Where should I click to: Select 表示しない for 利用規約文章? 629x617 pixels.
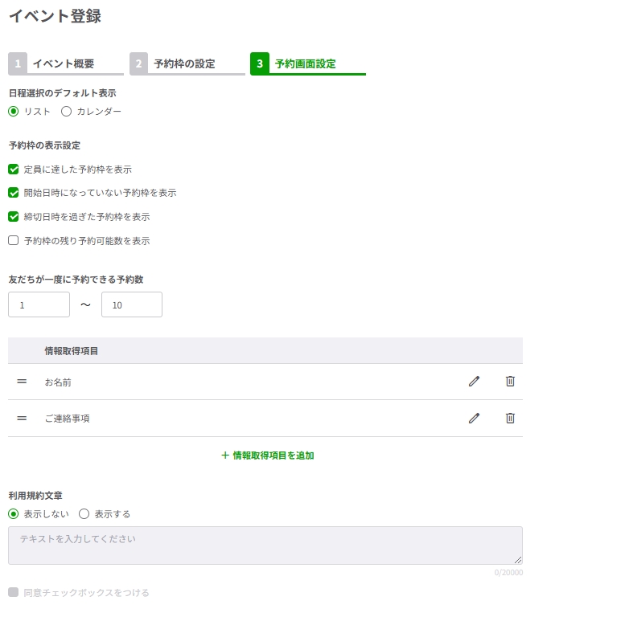pos(14,514)
